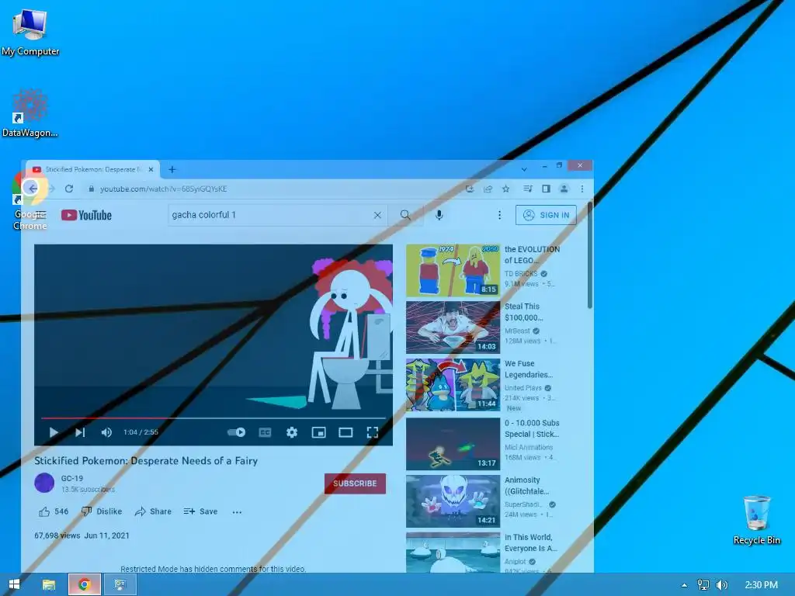Toggle Chrome side panel

tap(546, 189)
